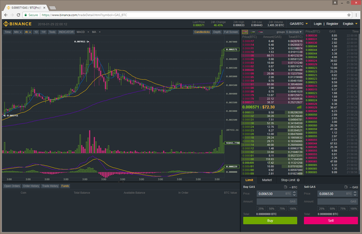This screenshot has height=234, width=362.
Task: Click the Register link
Action: click(x=332, y=24)
